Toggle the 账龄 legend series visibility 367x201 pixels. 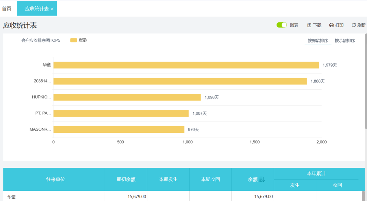point(78,40)
